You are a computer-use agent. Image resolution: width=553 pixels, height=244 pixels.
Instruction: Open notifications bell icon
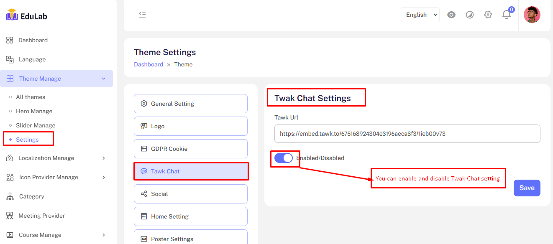507,15
